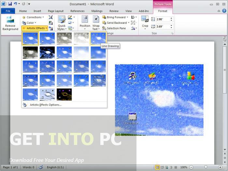The image size is (228, 171).
Task: Minimize the ribbon with the caret icon
Action: [219, 11]
